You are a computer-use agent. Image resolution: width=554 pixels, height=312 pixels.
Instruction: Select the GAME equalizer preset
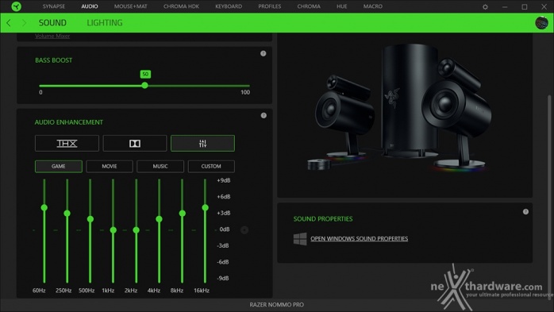tap(59, 166)
